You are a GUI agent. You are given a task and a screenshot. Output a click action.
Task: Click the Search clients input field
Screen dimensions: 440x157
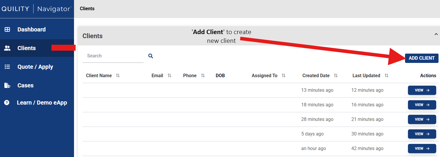(113, 56)
